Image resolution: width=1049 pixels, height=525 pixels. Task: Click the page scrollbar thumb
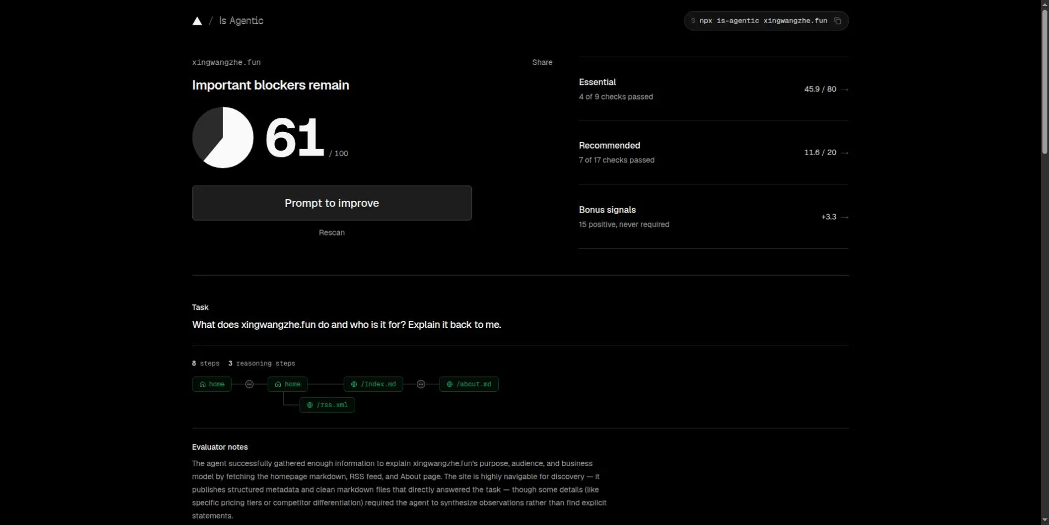(1045, 81)
